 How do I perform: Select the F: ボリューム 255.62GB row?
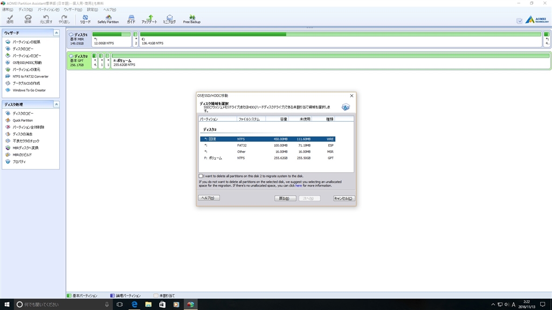click(x=267, y=158)
